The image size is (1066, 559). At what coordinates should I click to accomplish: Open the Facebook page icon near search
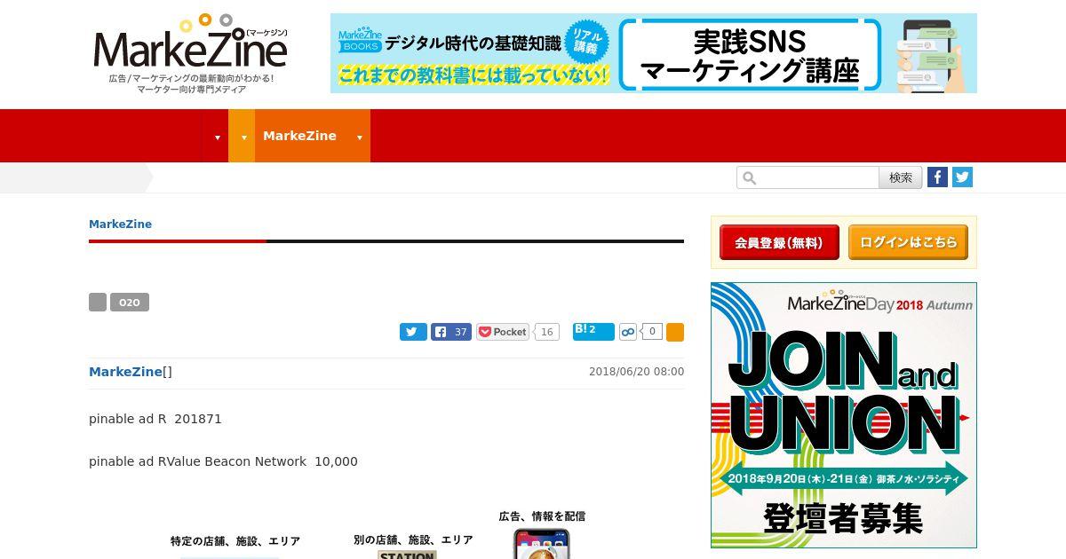tap(937, 177)
